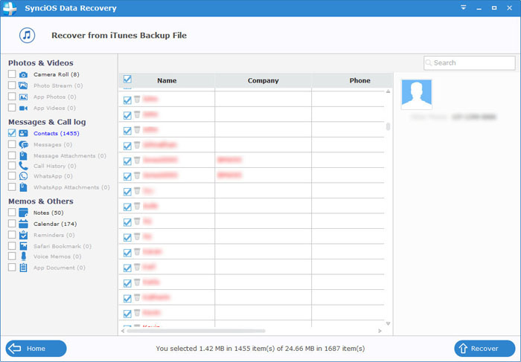
Task: Click the SynciOS logo in title bar
Action: point(9,8)
